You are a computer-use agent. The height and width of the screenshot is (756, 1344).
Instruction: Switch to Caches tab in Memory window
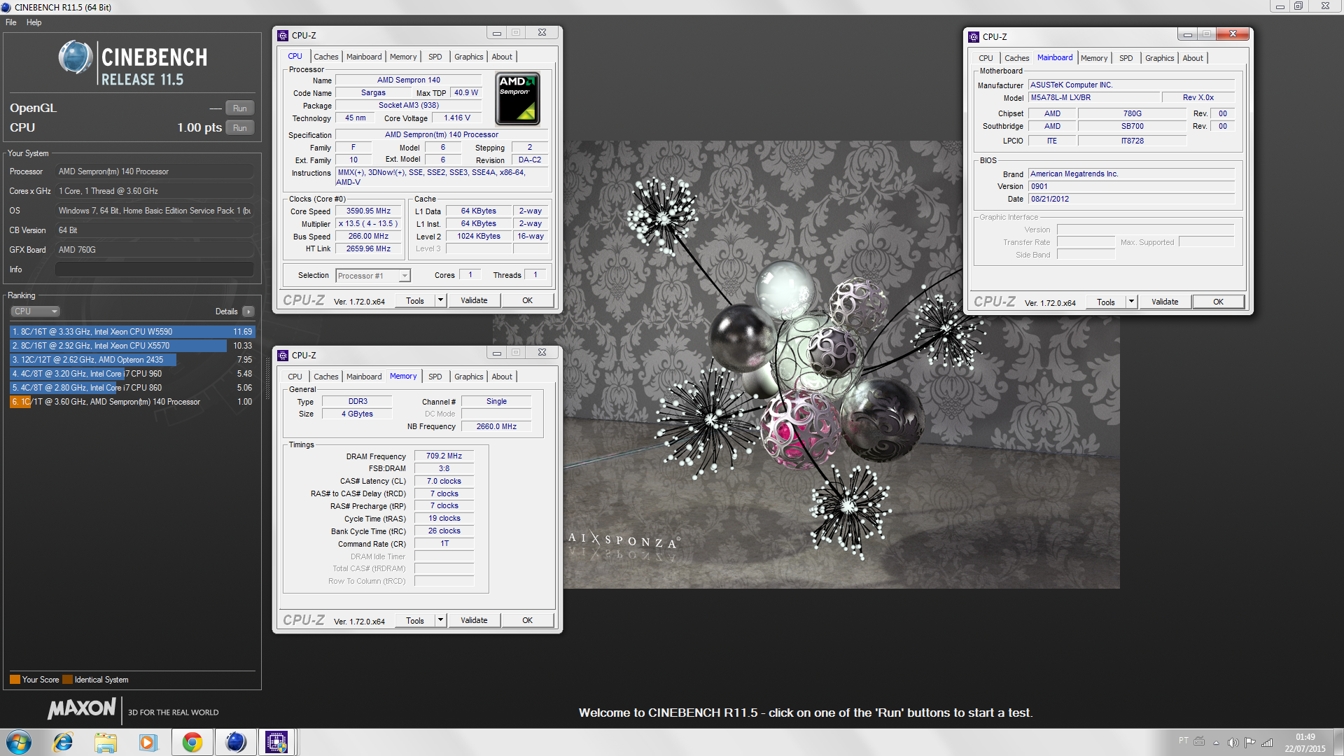point(325,377)
